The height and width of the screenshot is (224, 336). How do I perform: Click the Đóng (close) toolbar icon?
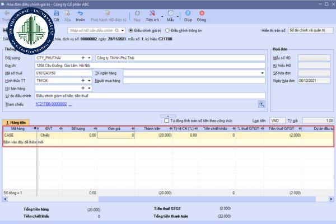tap(202, 15)
